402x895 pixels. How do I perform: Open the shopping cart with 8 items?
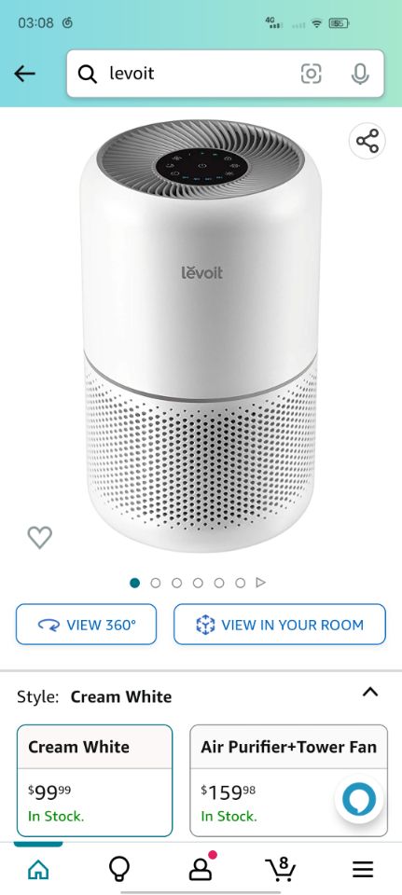[x=281, y=868]
